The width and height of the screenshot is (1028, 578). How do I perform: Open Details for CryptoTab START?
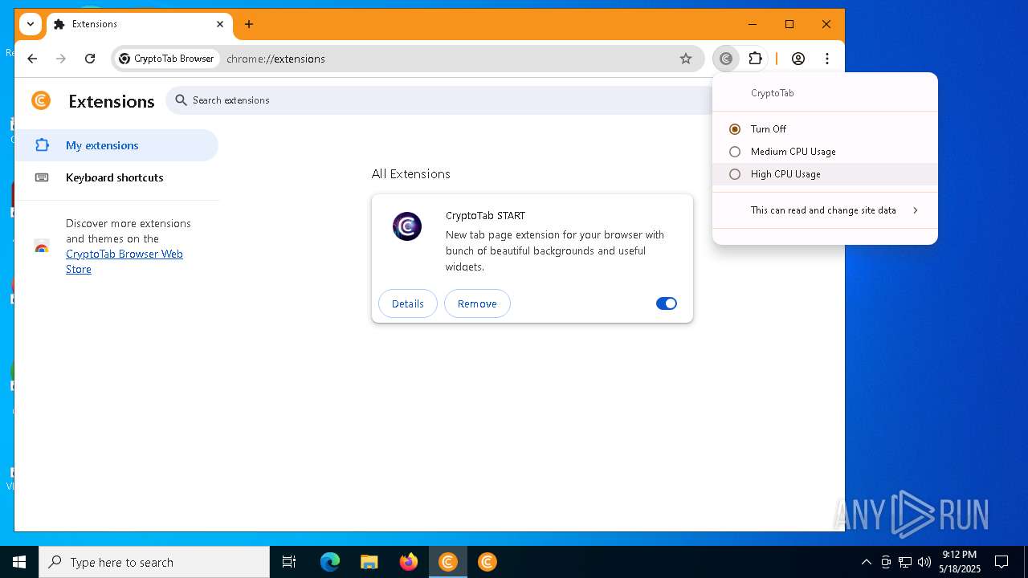(408, 303)
